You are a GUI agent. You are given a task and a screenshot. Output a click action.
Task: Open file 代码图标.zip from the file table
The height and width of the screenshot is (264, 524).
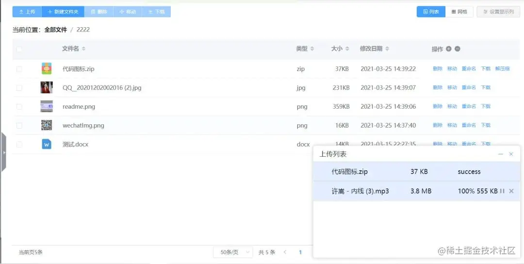point(79,69)
